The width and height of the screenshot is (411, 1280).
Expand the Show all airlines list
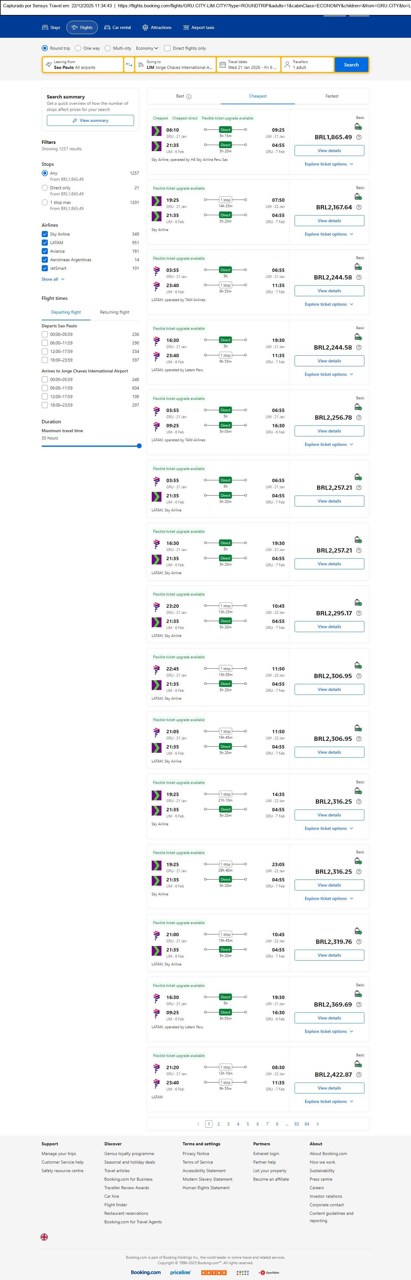(x=53, y=279)
